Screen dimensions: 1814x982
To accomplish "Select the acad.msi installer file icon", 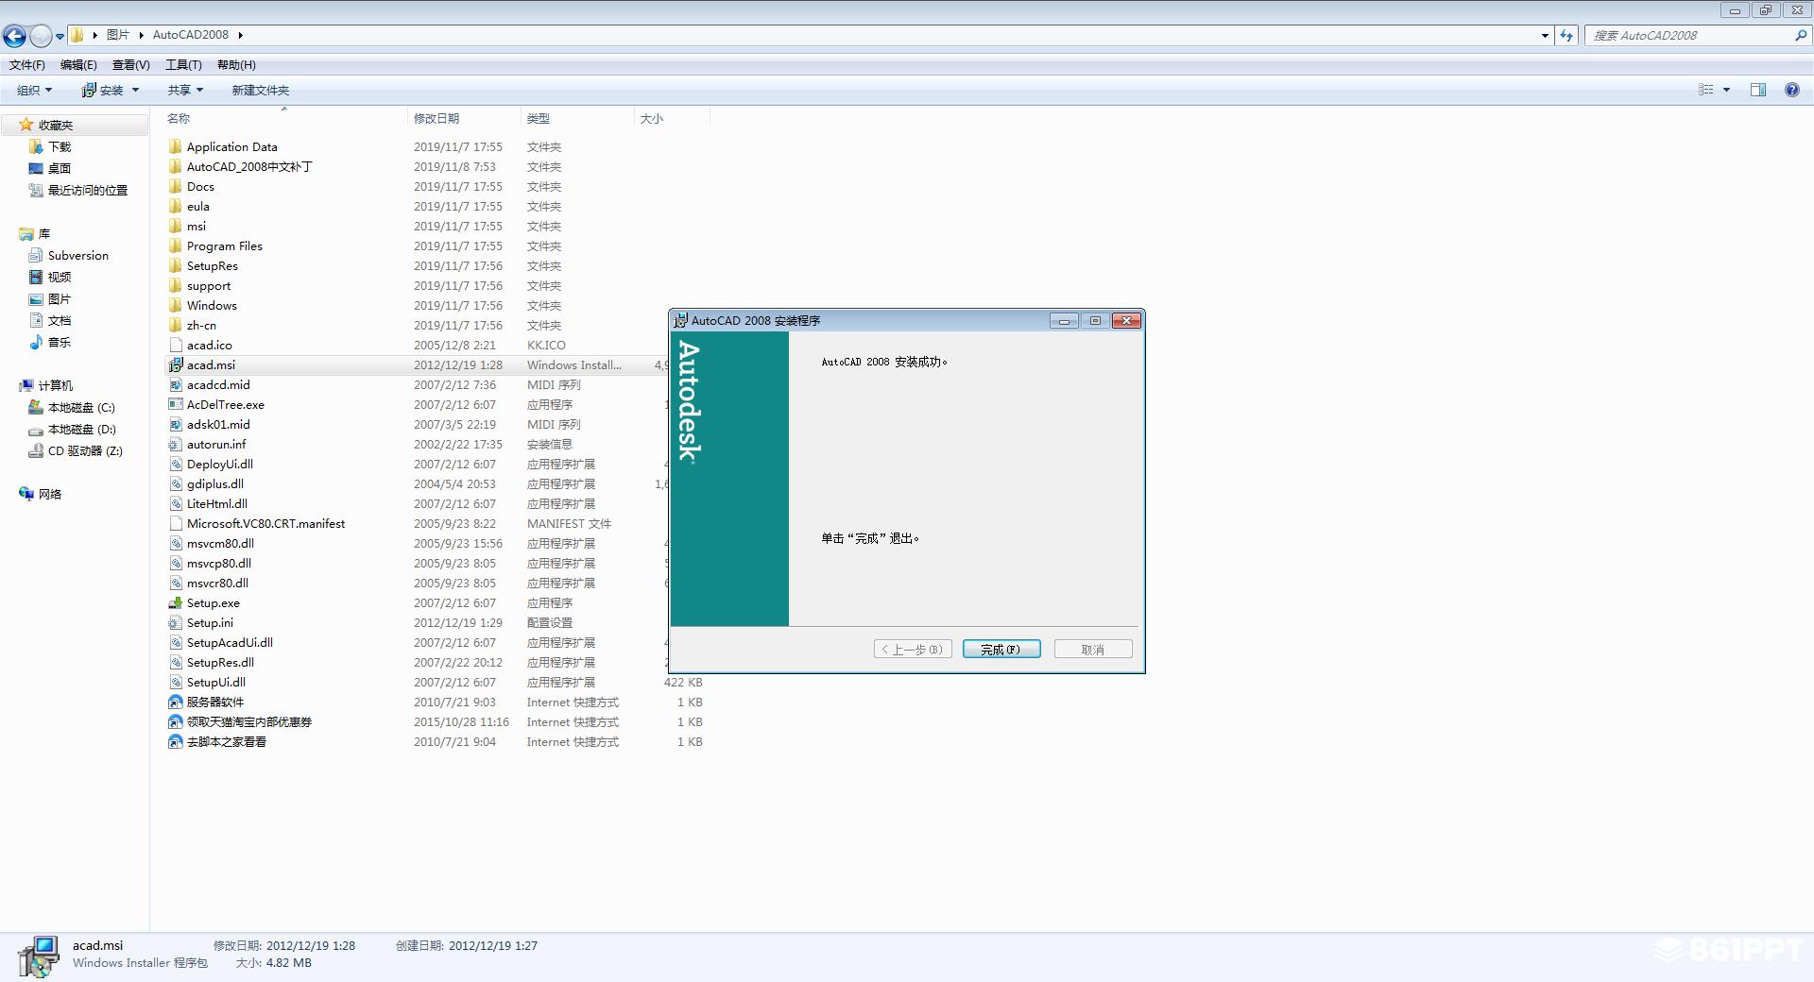I will (175, 364).
